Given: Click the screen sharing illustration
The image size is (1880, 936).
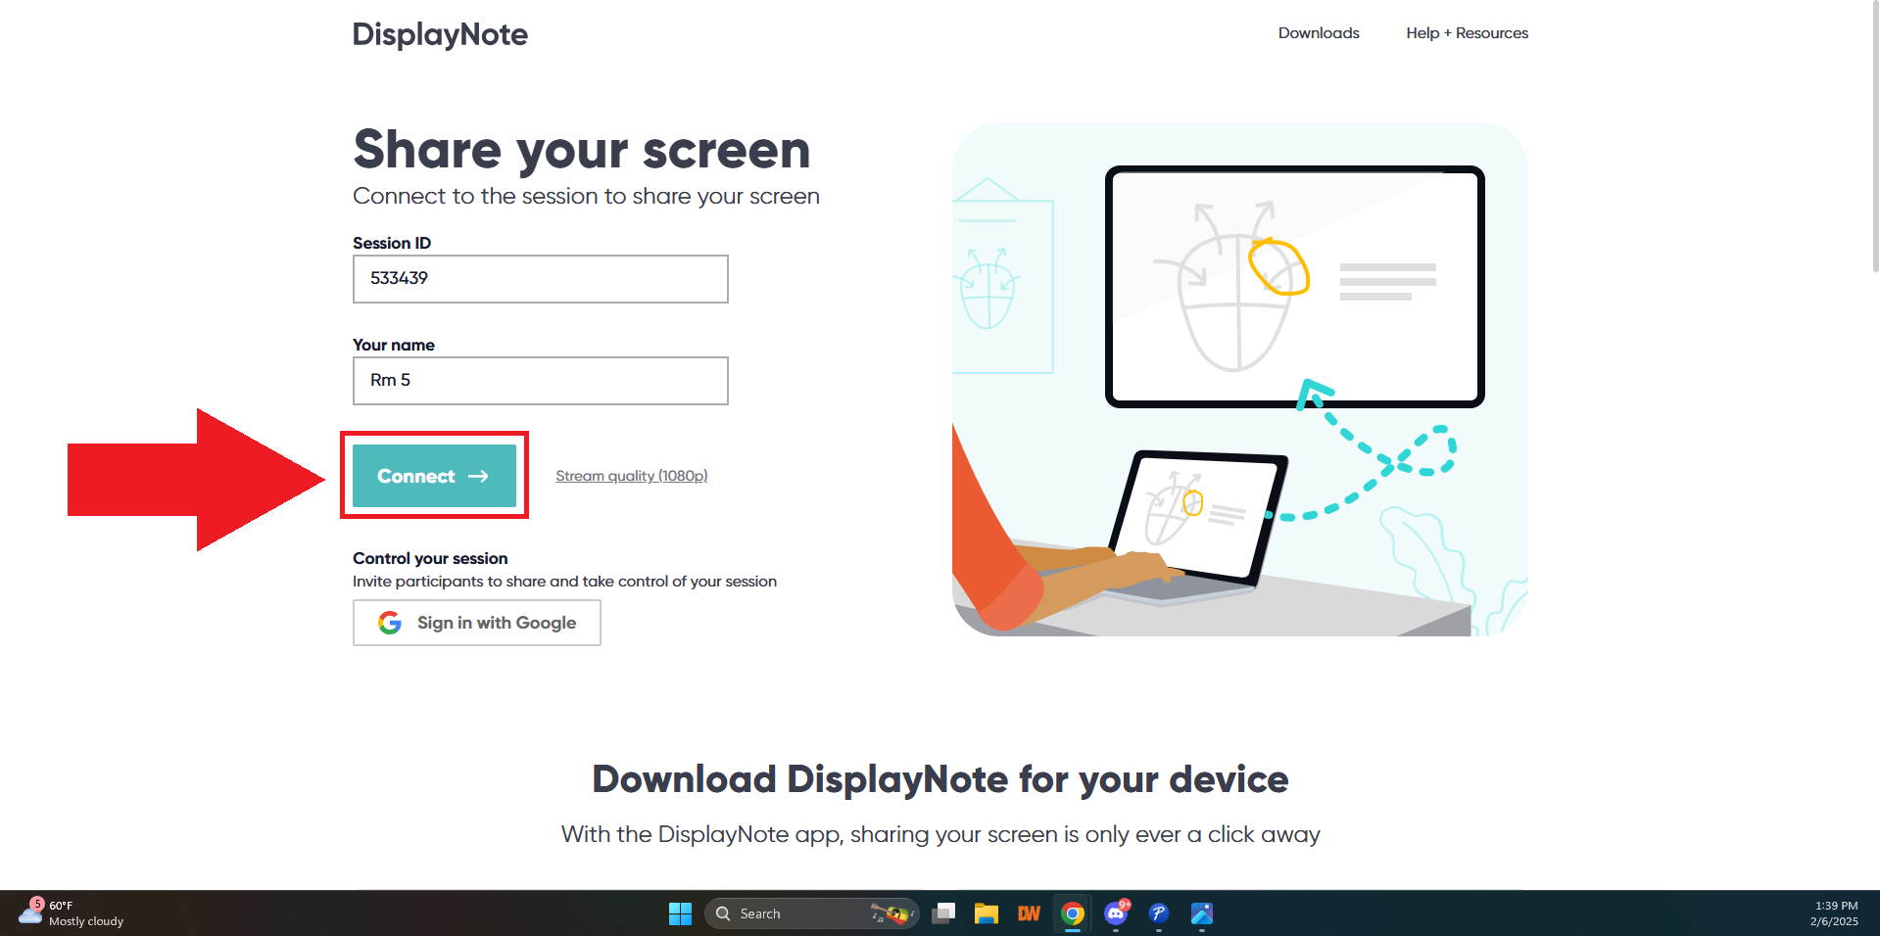Looking at the screenshot, I should click(1239, 379).
